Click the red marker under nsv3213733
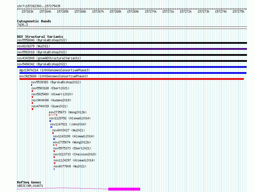Image resolution: width=255 pixels, height=192 pixels. [54, 157]
